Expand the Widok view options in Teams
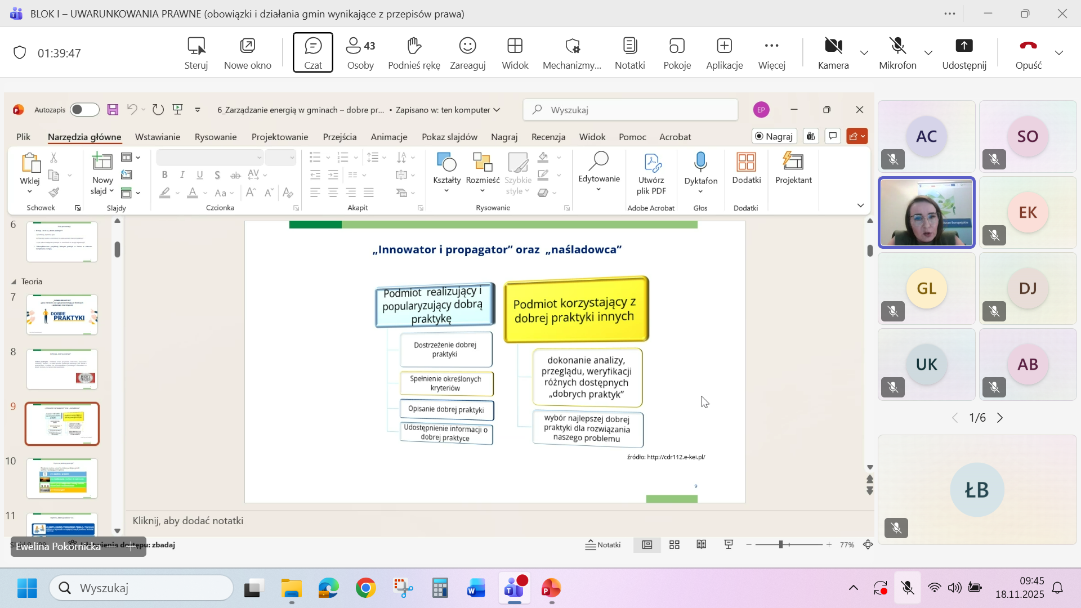Image resolution: width=1081 pixels, height=608 pixels. tap(515, 53)
